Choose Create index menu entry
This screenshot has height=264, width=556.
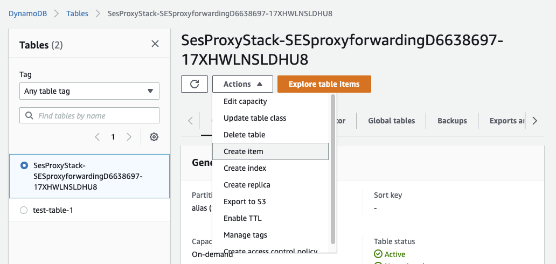click(x=270, y=168)
